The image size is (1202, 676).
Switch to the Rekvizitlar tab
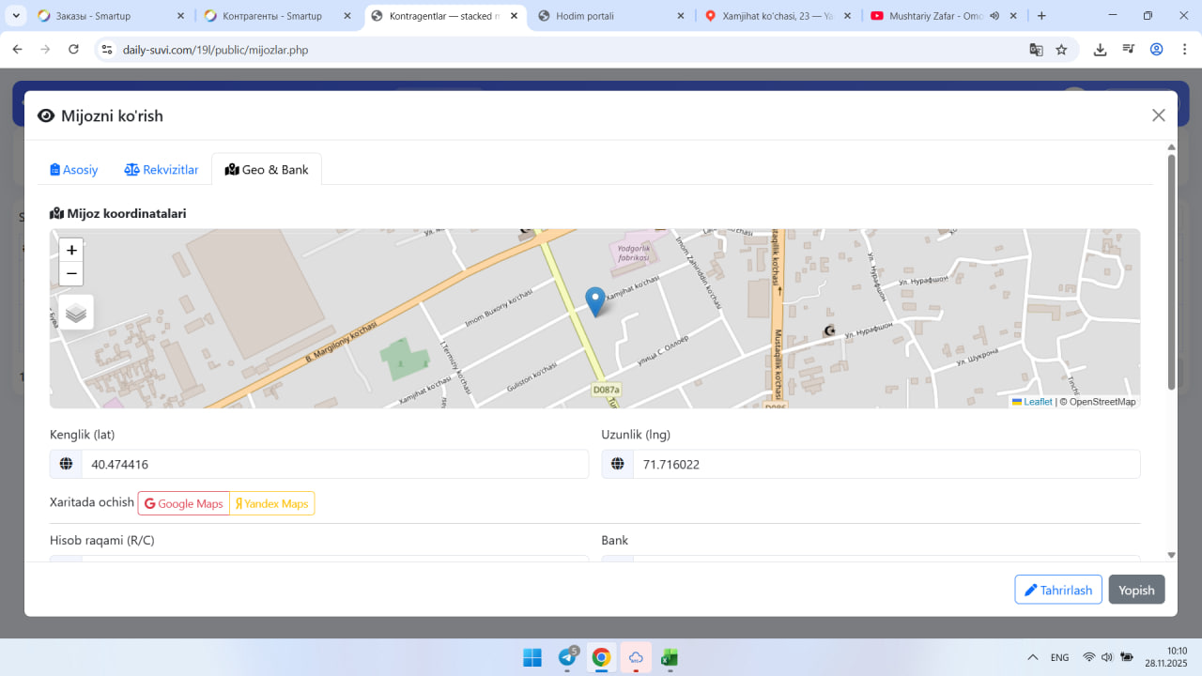pos(162,170)
